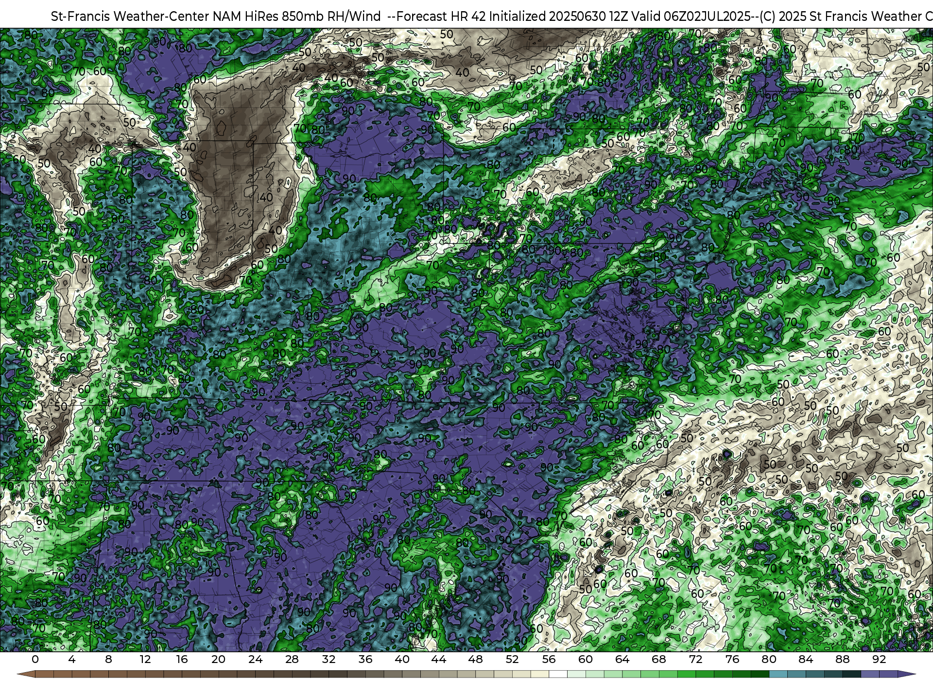This screenshot has width=933, height=680.
Task: Click the '60' colorbar tick label
Action: 586,659
